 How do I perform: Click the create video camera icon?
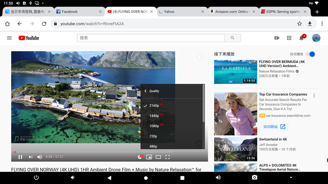click(277, 38)
